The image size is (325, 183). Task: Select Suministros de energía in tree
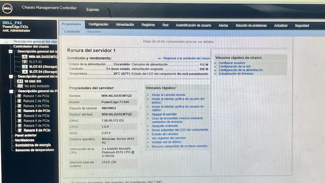click(33, 145)
